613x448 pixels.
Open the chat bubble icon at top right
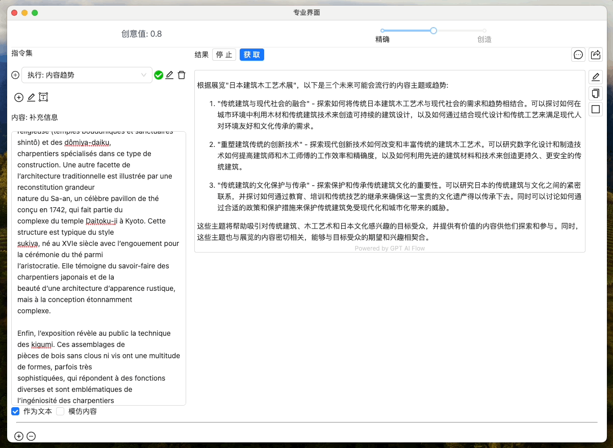click(x=578, y=55)
